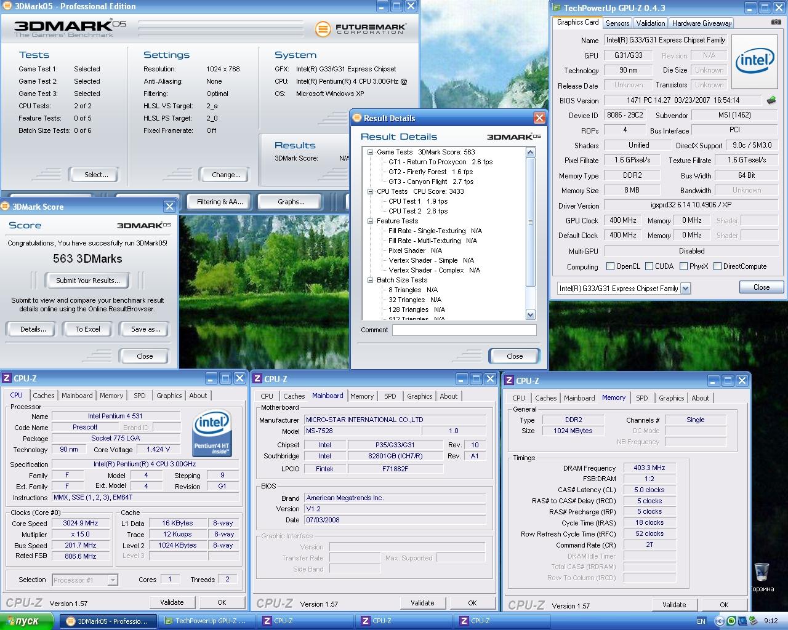Click Validate in the CPU-Z memory window
The height and width of the screenshot is (630, 788).
[674, 605]
